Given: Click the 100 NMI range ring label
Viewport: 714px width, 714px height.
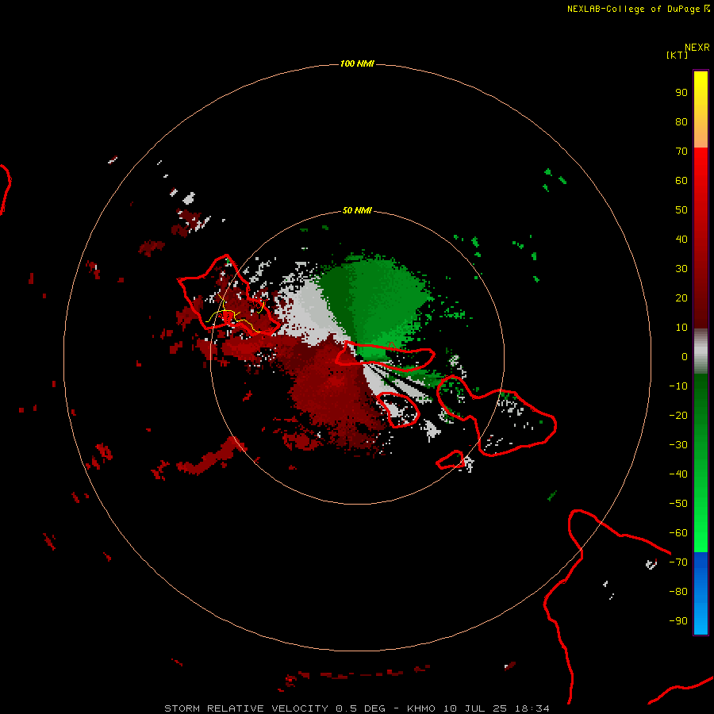Looking at the screenshot, I should (357, 63).
